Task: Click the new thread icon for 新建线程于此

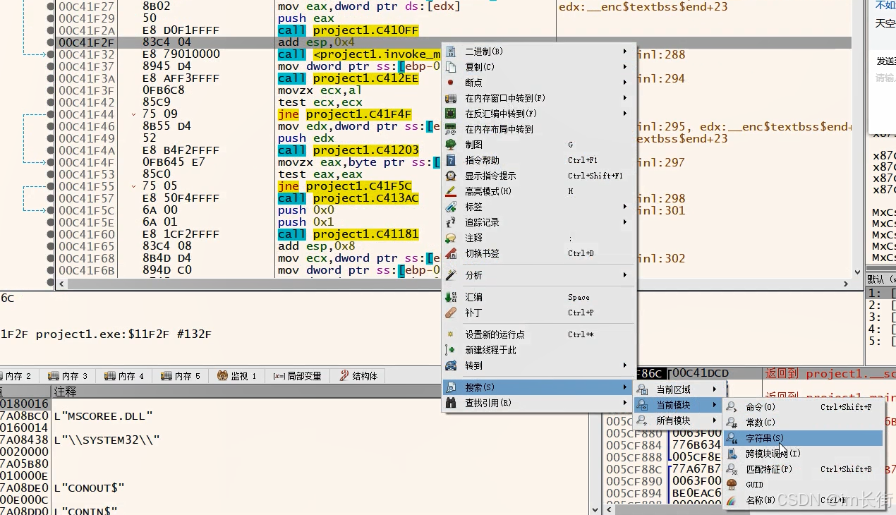Action: pos(451,350)
